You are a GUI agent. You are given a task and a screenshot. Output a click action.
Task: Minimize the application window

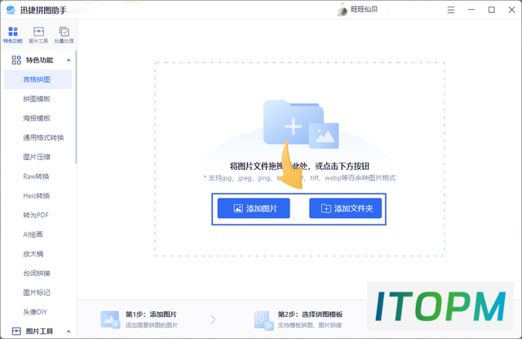[471, 10]
